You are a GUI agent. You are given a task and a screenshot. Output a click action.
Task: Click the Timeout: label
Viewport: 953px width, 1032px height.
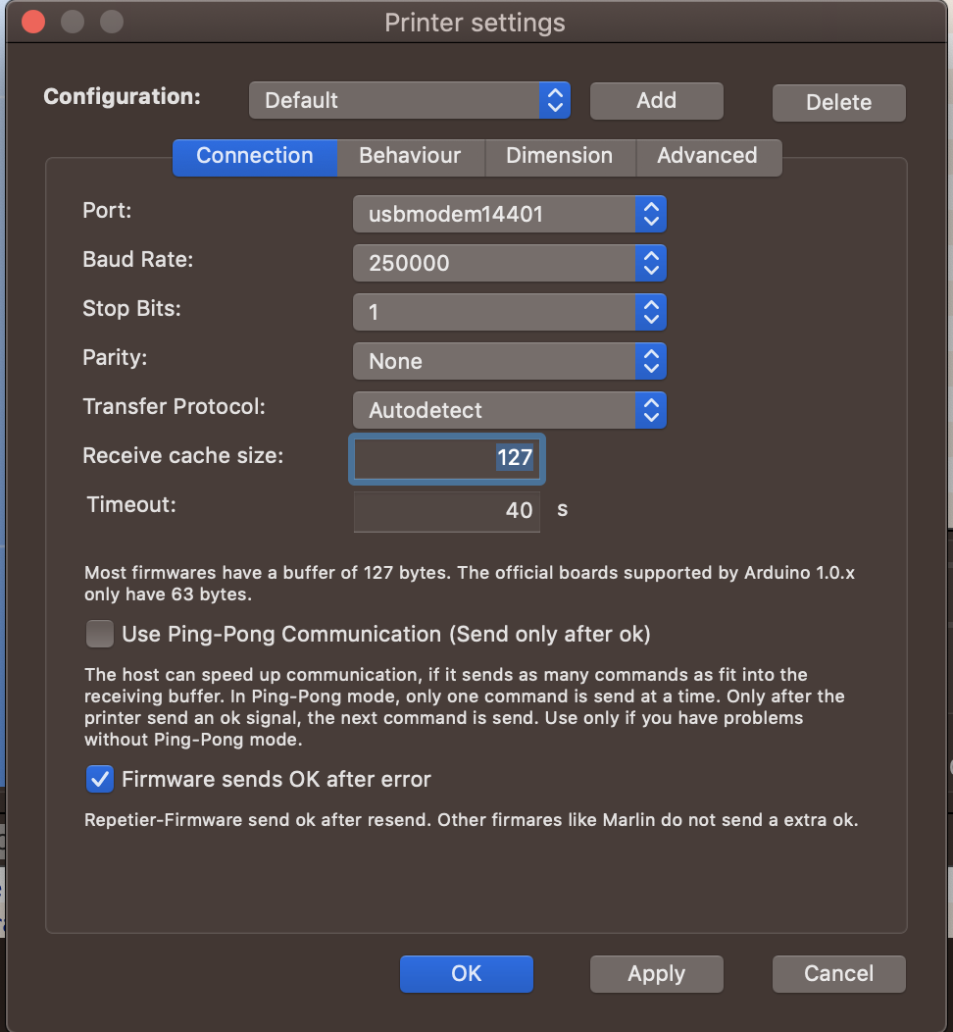tap(131, 505)
